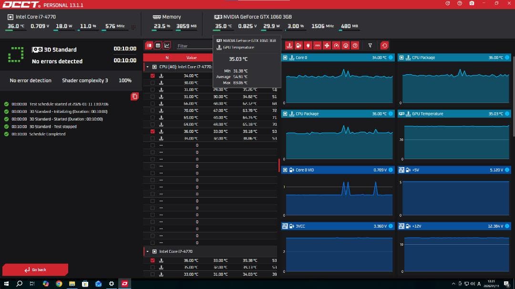
Task: Click the circular reset arrow icon
Action: point(385,45)
